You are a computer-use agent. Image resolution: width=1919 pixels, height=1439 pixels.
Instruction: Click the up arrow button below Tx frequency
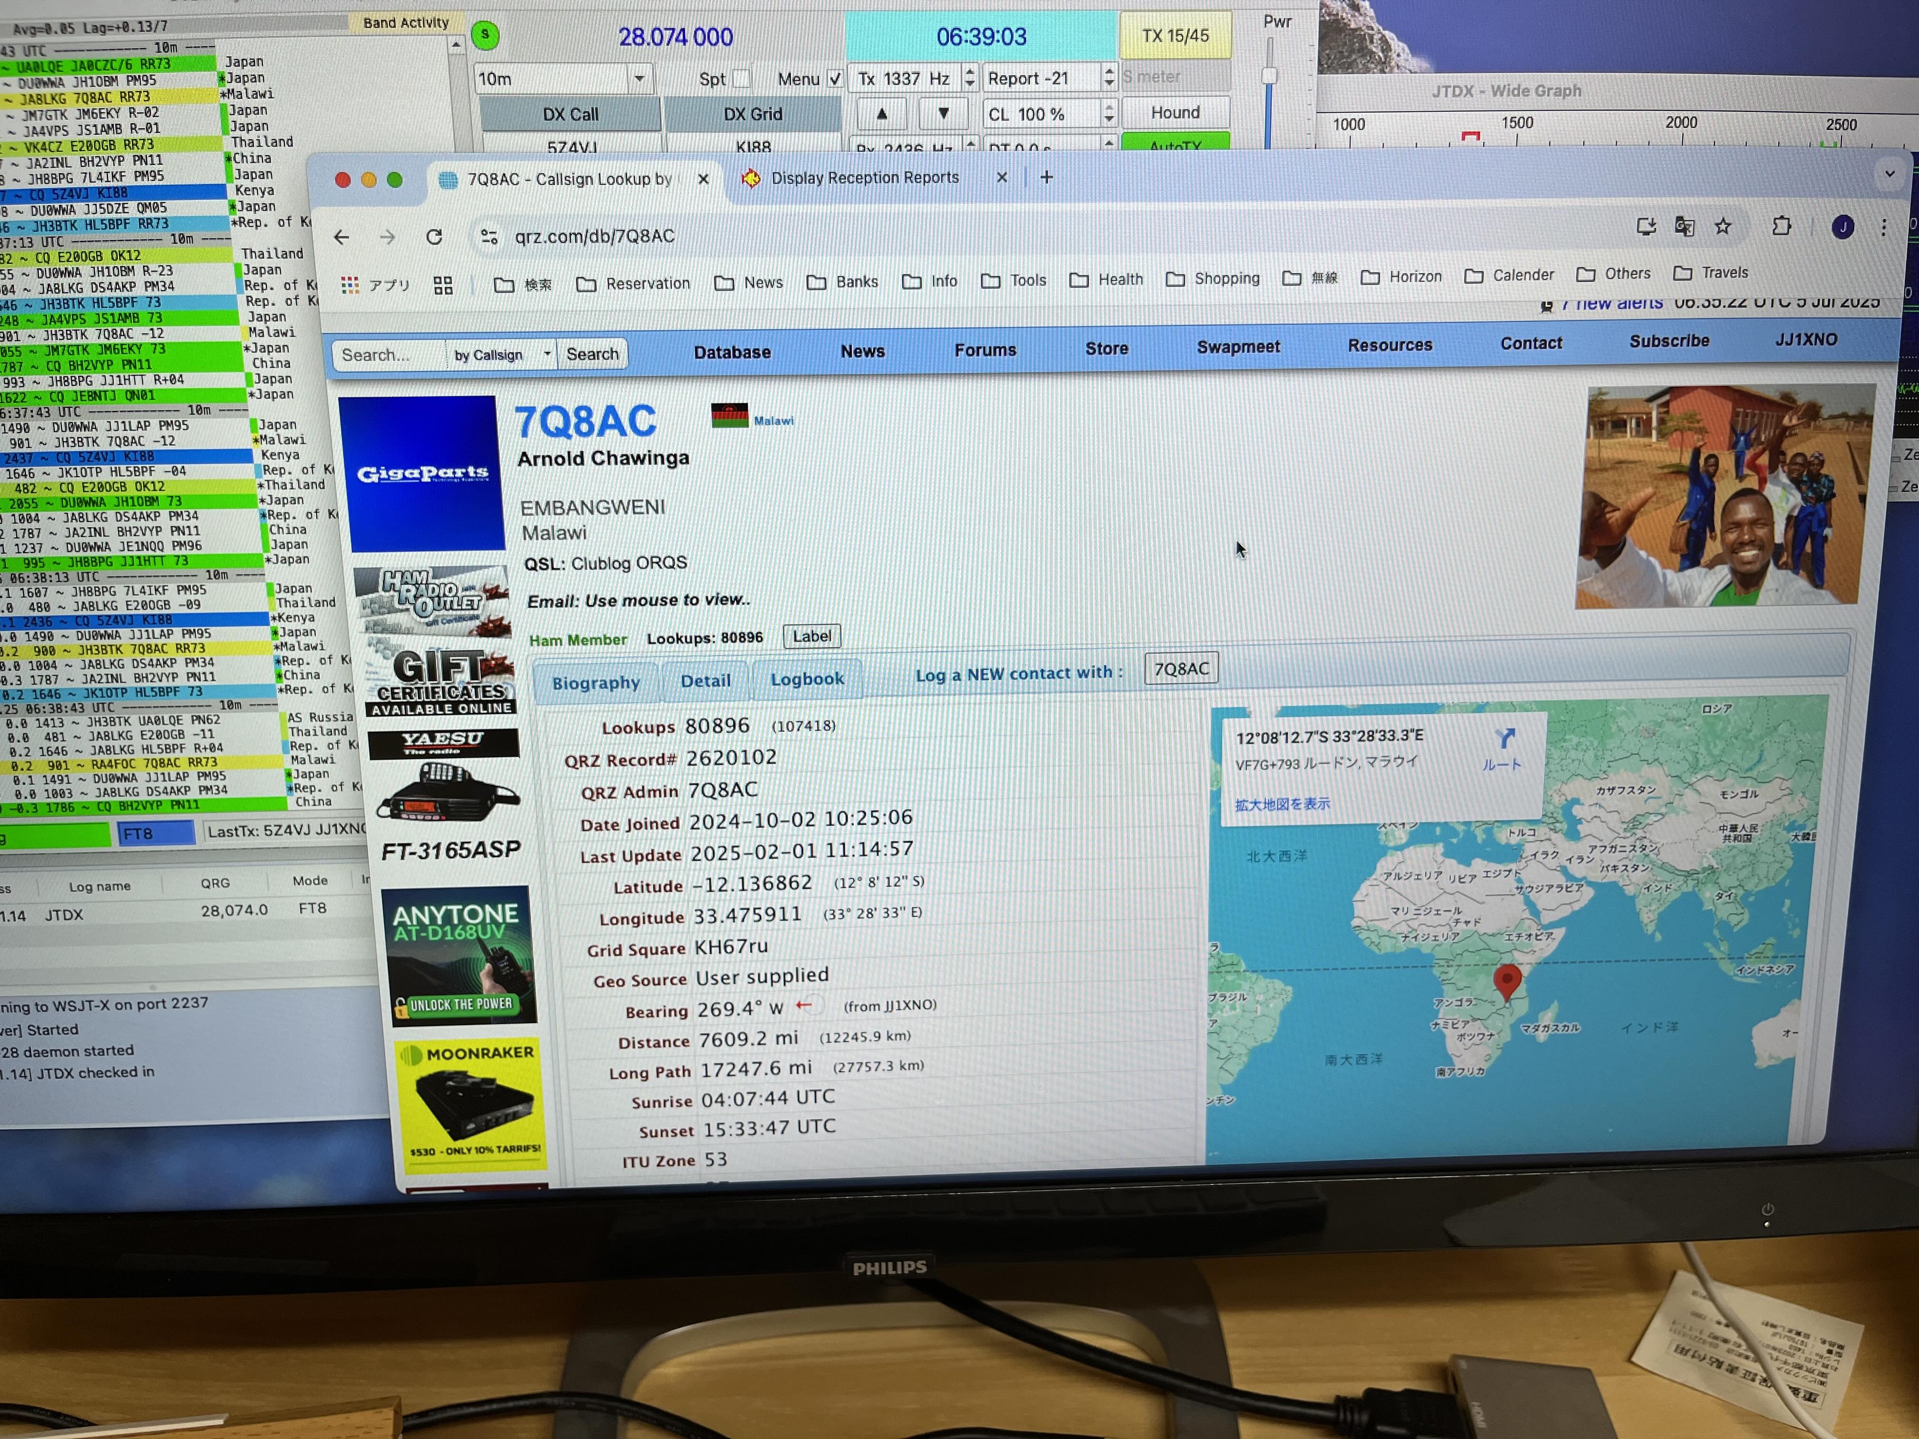[881, 114]
